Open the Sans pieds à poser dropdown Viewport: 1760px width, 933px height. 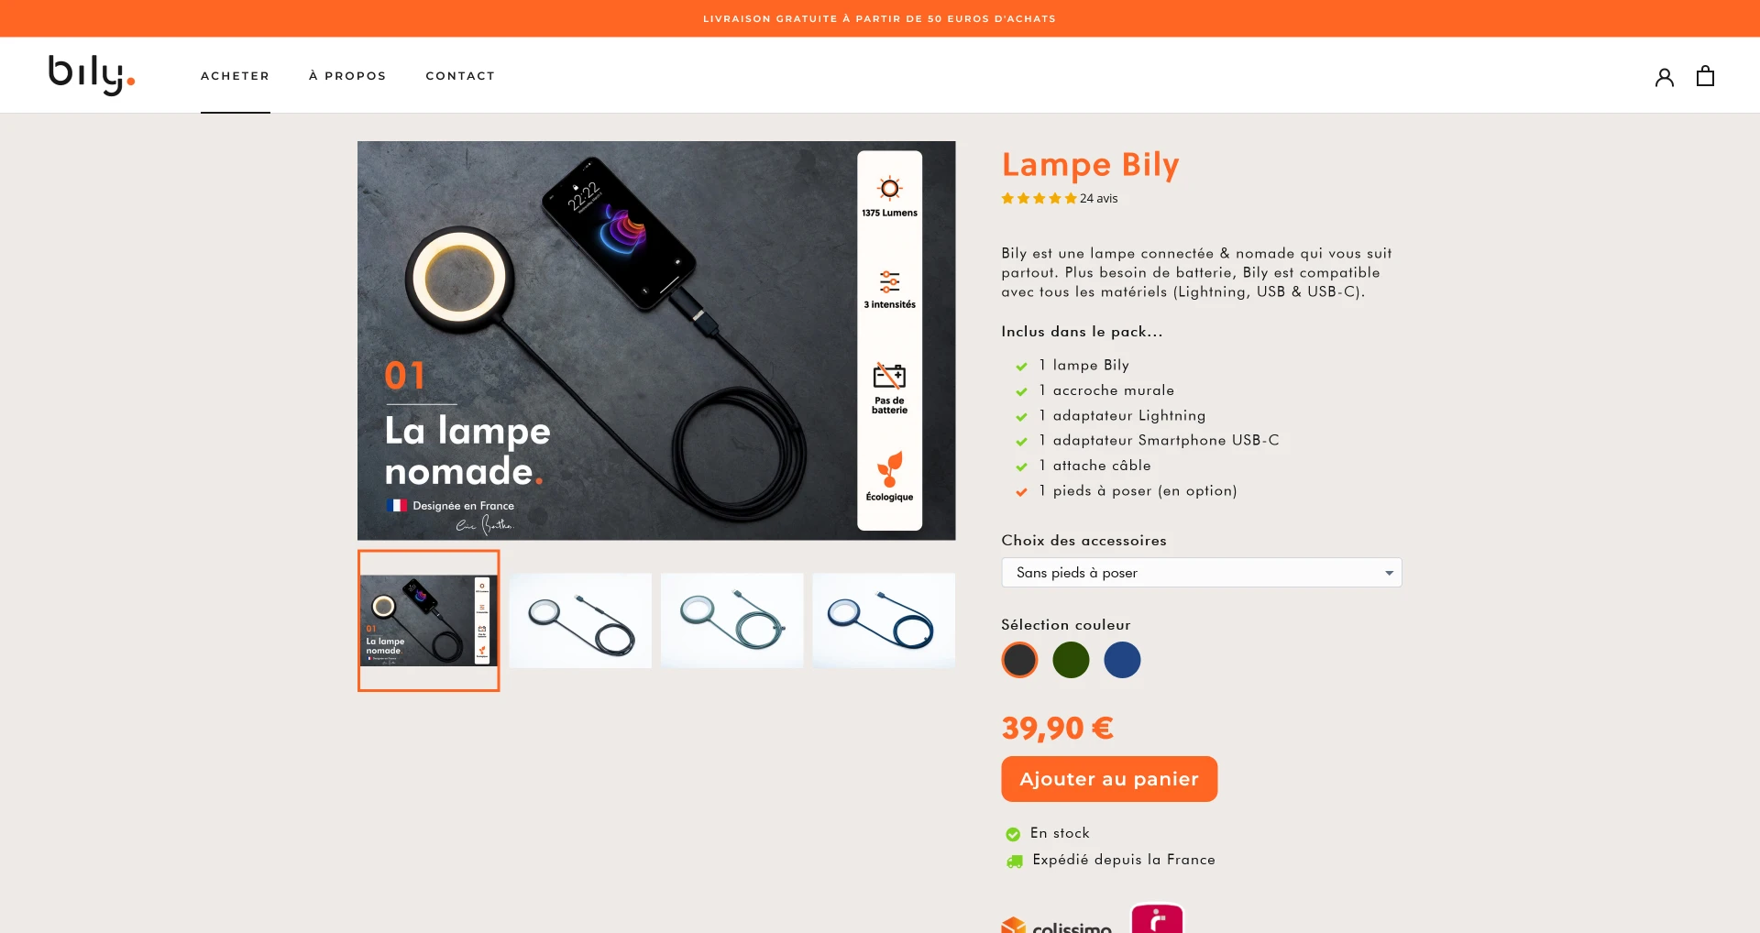[x=1201, y=573]
